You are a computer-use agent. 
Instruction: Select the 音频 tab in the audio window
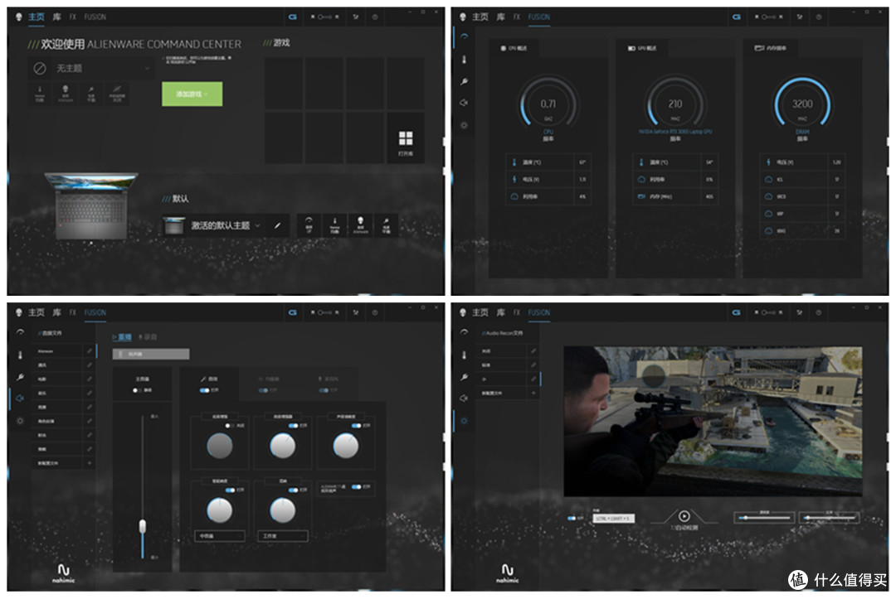click(122, 337)
